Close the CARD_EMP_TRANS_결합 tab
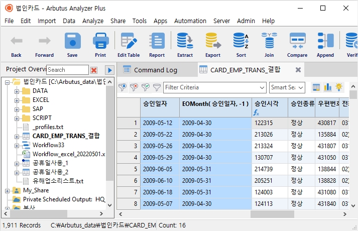 coord(298,70)
